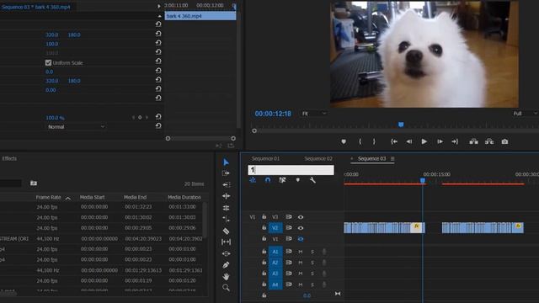Hide track V3 with its eye icon
Image resolution: width=539 pixels, height=303 pixels.
click(301, 217)
